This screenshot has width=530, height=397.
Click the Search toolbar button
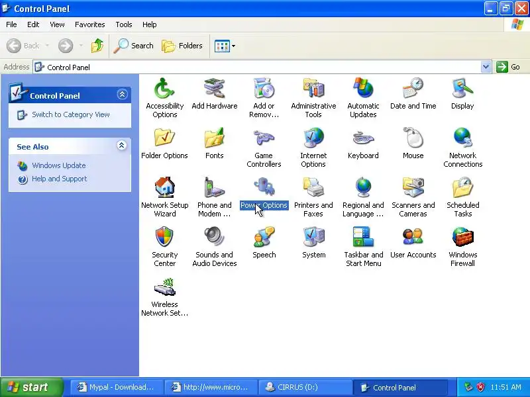134,46
